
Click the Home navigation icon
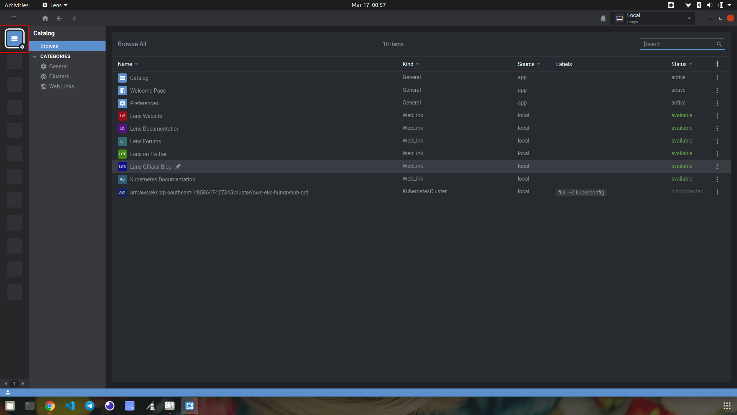[x=45, y=18]
